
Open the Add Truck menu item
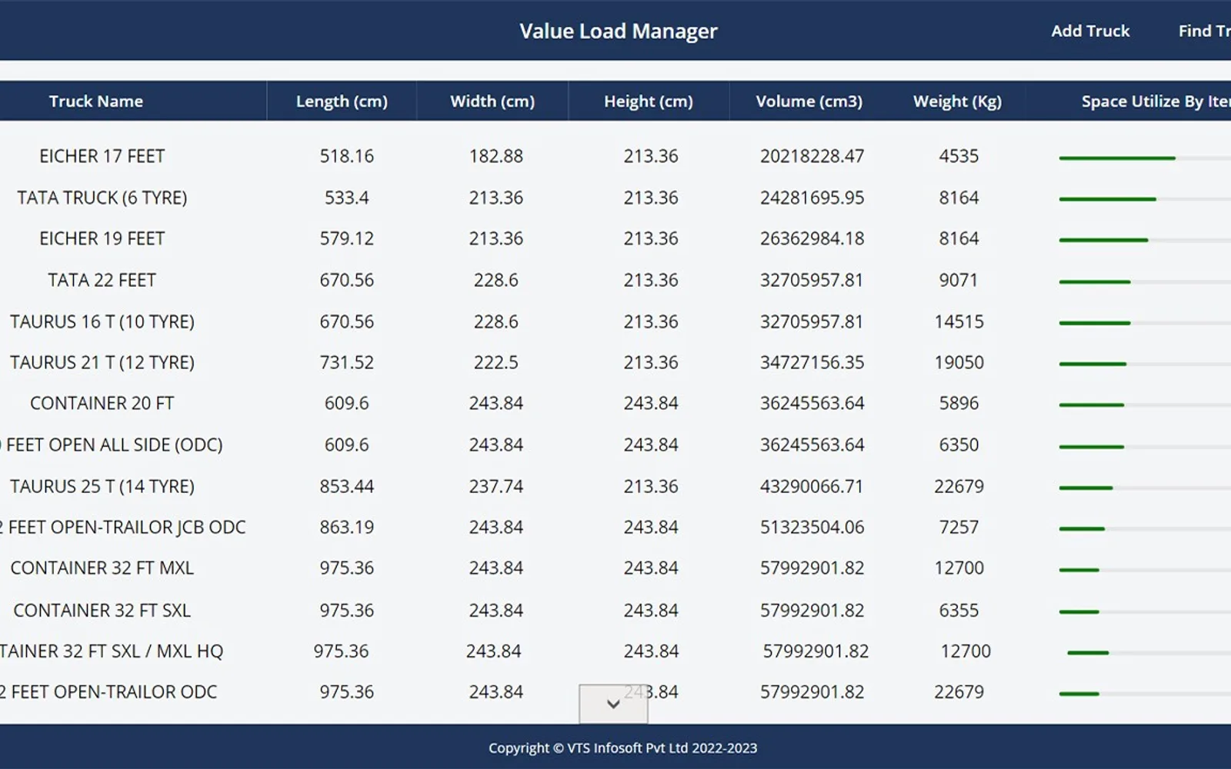(x=1090, y=31)
